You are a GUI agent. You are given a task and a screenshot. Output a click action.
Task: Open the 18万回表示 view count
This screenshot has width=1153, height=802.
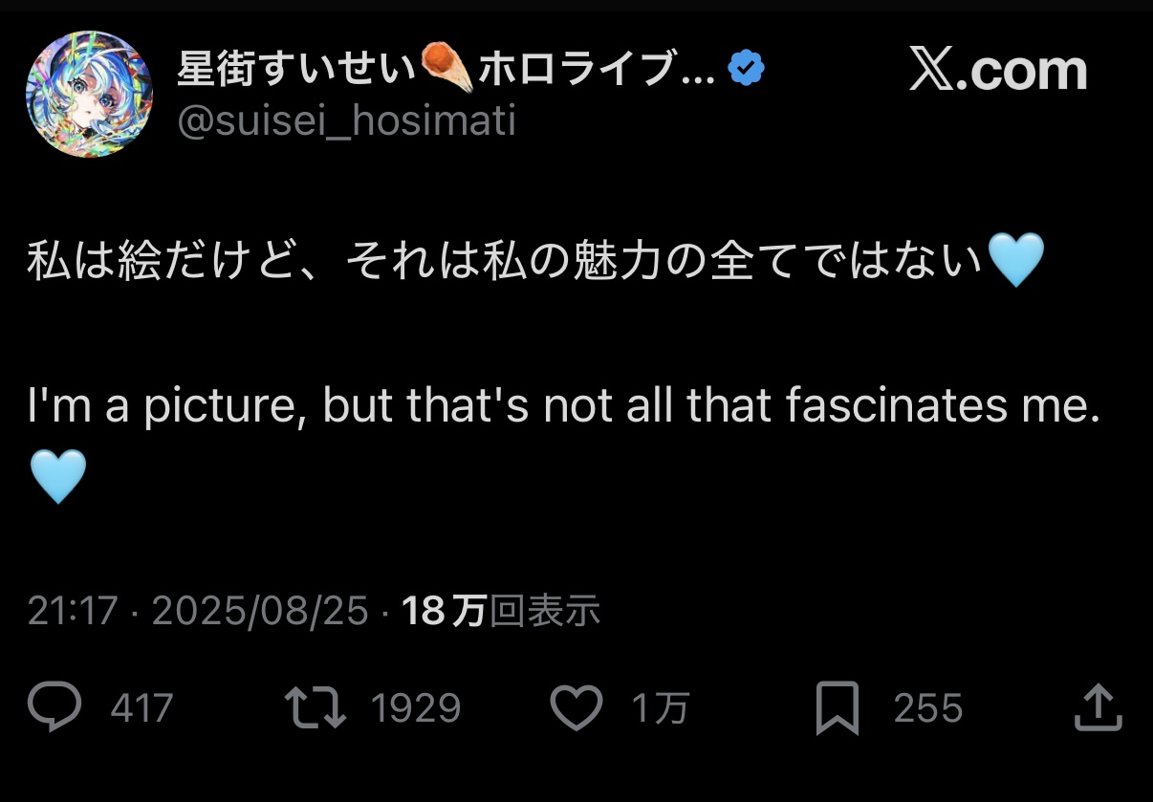coord(501,611)
